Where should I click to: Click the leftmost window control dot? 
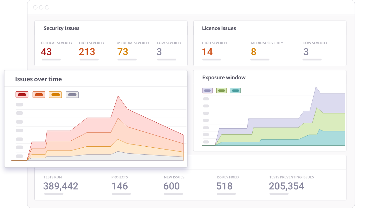[36, 7]
